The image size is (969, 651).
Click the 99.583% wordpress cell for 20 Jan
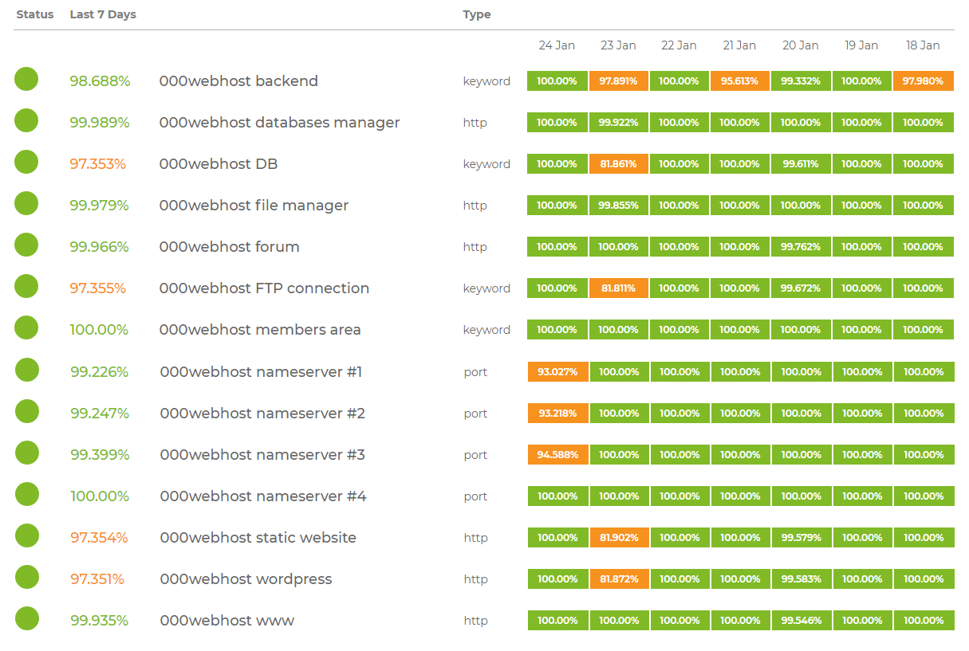point(802,579)
